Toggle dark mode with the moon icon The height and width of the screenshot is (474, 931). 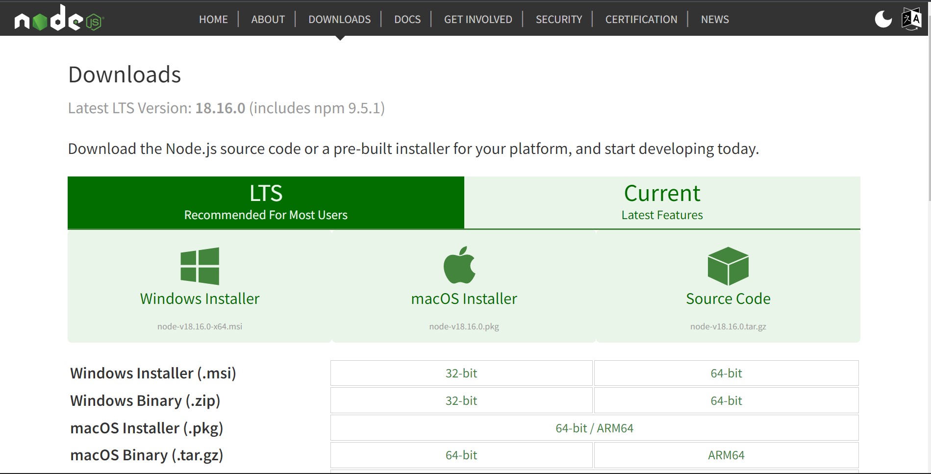[x=882, y=19]
